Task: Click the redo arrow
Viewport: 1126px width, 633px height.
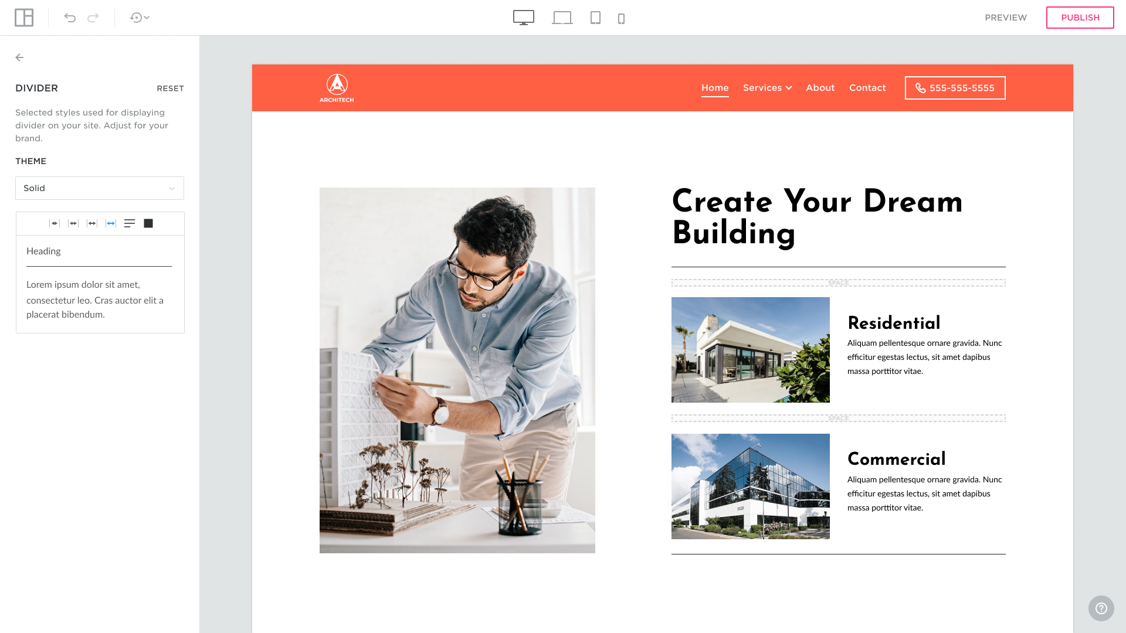Action: coord(93,18)
